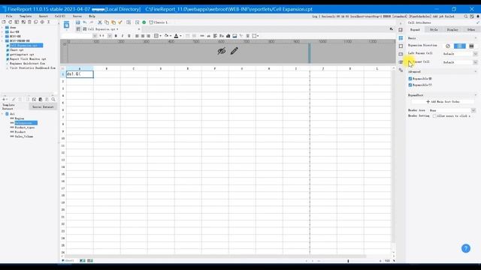Open the Template menu
This screenshot has height=270, width=481.
tap(26, 16)
